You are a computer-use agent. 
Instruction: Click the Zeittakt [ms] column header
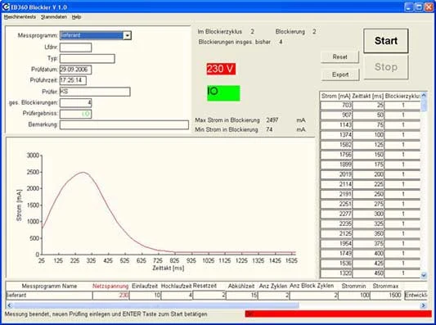(368, 97)
